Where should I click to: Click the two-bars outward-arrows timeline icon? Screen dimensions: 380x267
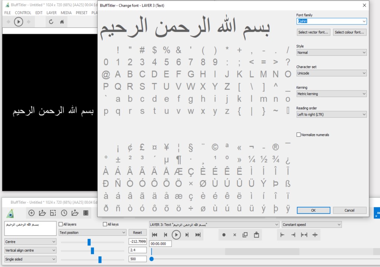304,235
